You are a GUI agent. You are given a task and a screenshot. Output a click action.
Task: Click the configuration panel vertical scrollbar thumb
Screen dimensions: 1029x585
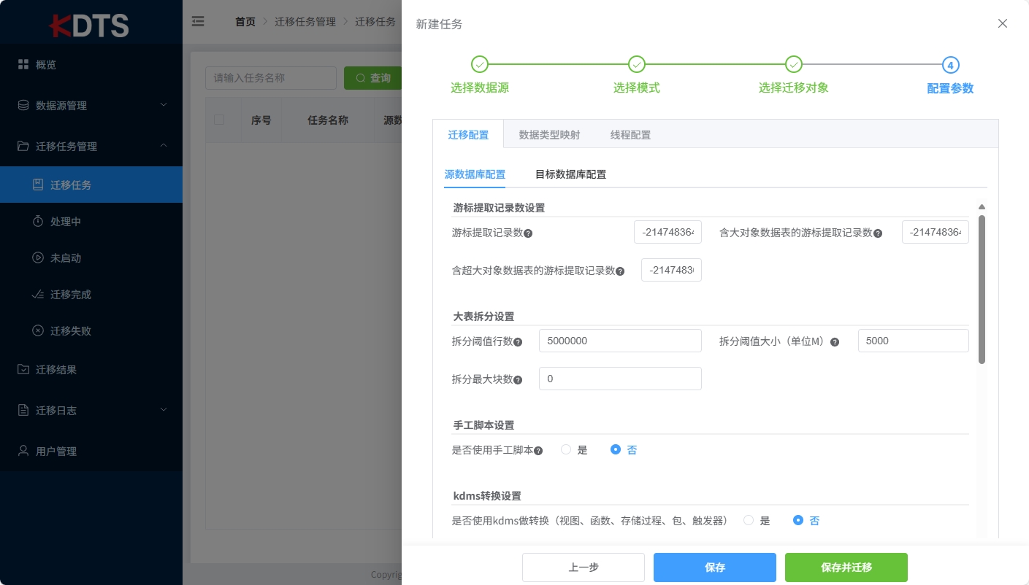tap(982, 289)
